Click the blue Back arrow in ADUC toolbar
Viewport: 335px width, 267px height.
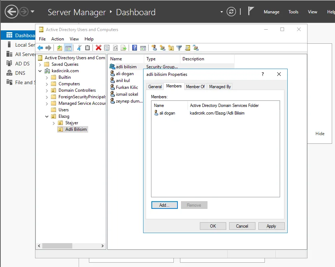[40, 48]
